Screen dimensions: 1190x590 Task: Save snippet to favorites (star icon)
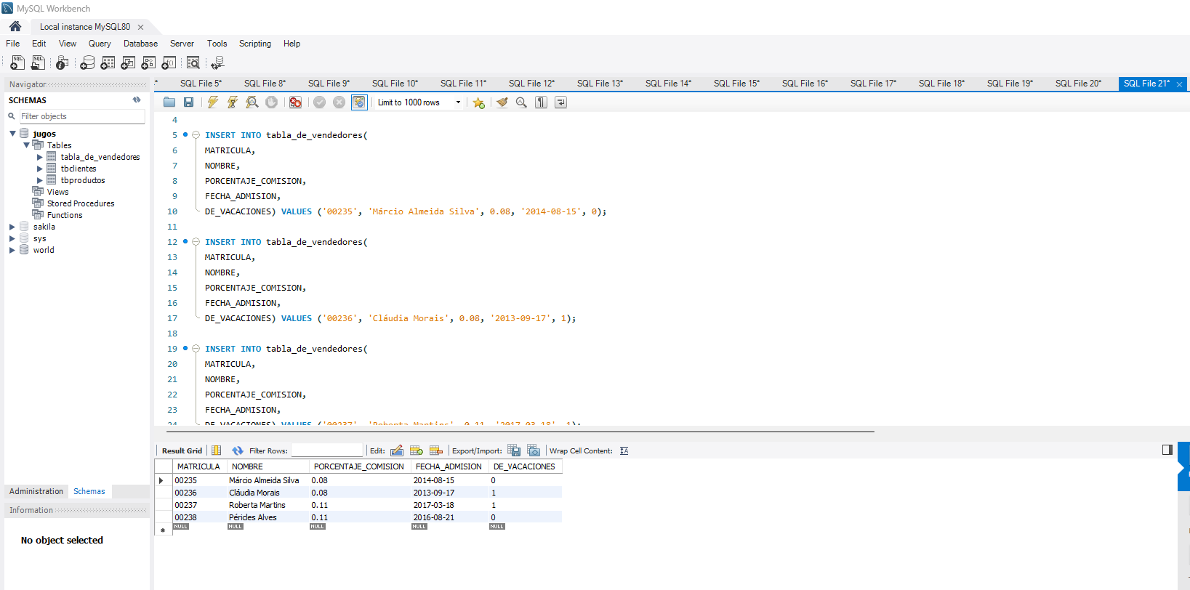(478, 102)
